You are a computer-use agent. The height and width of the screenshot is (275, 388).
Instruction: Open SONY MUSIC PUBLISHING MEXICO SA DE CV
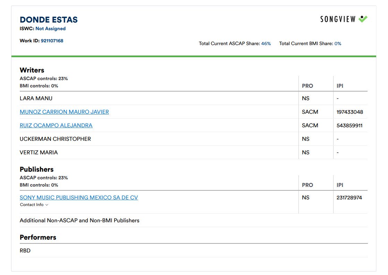coord(78,197)
